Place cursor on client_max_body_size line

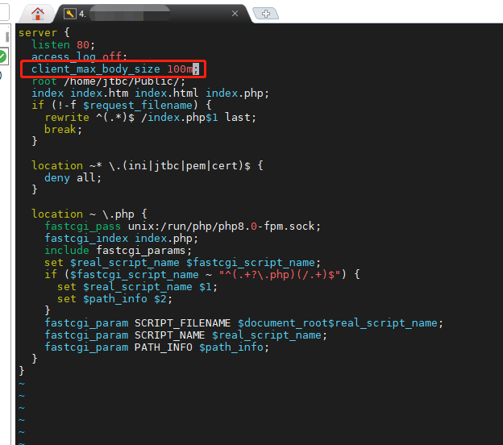click(x=95, y=69)
